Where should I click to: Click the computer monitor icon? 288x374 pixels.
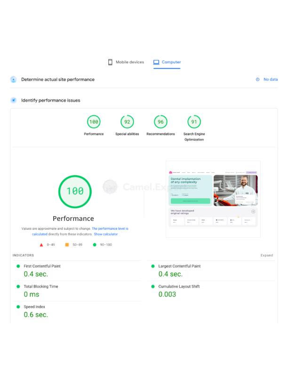(156, 62)
